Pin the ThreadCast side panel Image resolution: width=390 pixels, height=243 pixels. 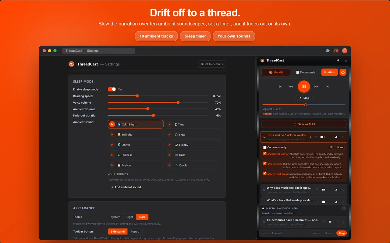[x=338, y=60]
